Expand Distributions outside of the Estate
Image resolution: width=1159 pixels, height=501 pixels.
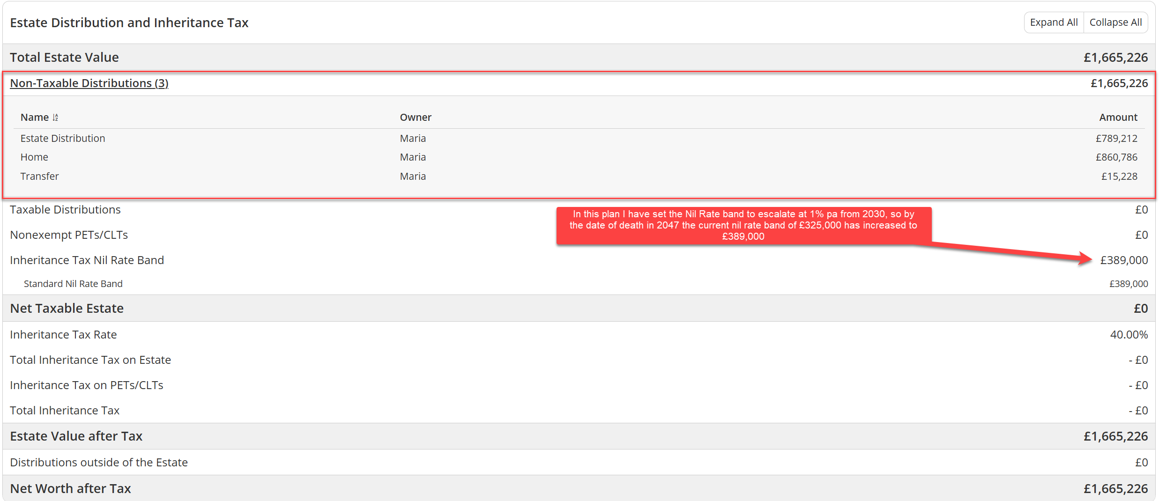pyautogui.click(x=99, y=463)
